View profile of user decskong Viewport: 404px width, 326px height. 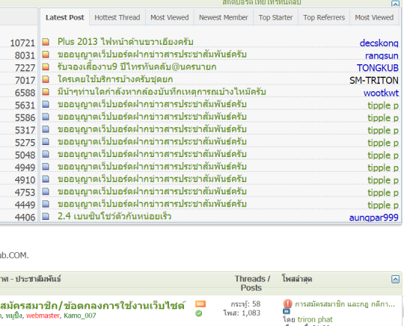(x=379, y=43)
